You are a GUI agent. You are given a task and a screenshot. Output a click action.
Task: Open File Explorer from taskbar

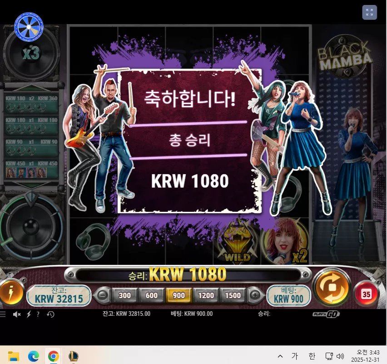[14, 356]
